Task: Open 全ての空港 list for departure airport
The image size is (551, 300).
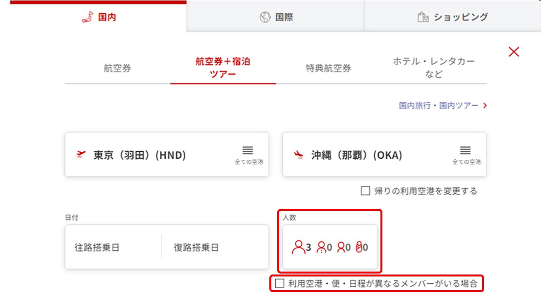Action: click(248, 154)
